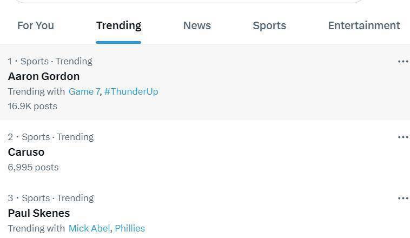
Task: Open the Paul Skenes trending topic
Action: [39, 213]
